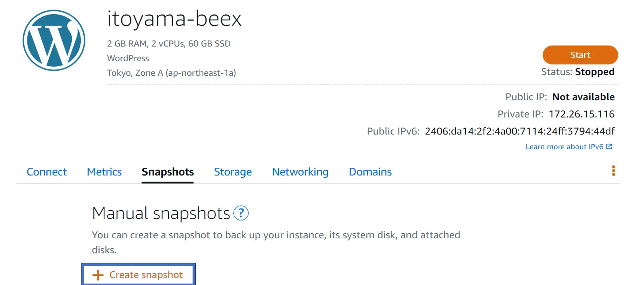Click the 2 GB RAM, 2 vCPUs specs text
This screenshot has width=633, height=285.
[169, 44]
